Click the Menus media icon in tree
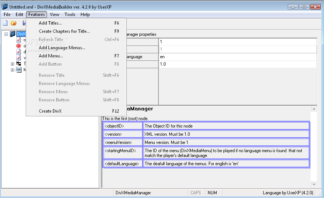 [19, 70]
